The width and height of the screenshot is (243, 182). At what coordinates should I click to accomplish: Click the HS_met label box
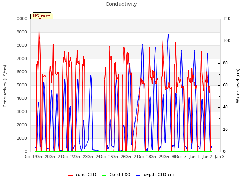click(x=42, y=16)
